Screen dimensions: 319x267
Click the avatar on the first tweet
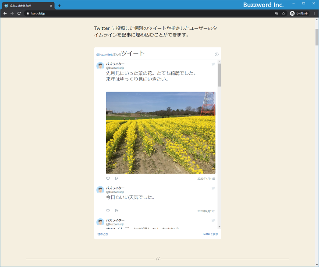tap(100, 66)
